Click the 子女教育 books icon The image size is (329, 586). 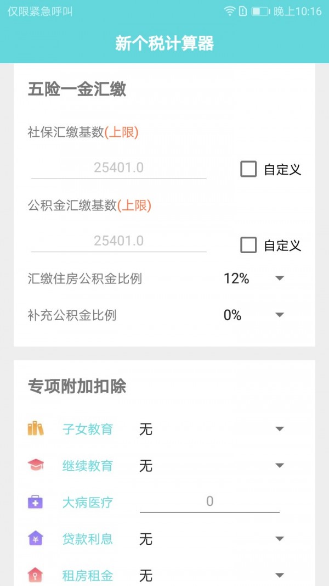coord(36,429)
